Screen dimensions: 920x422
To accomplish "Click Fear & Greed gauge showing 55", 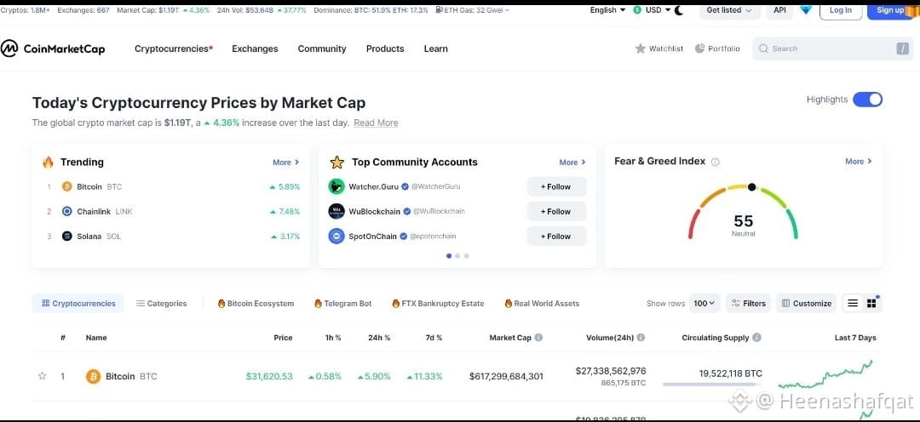I will tap(743, 213).
